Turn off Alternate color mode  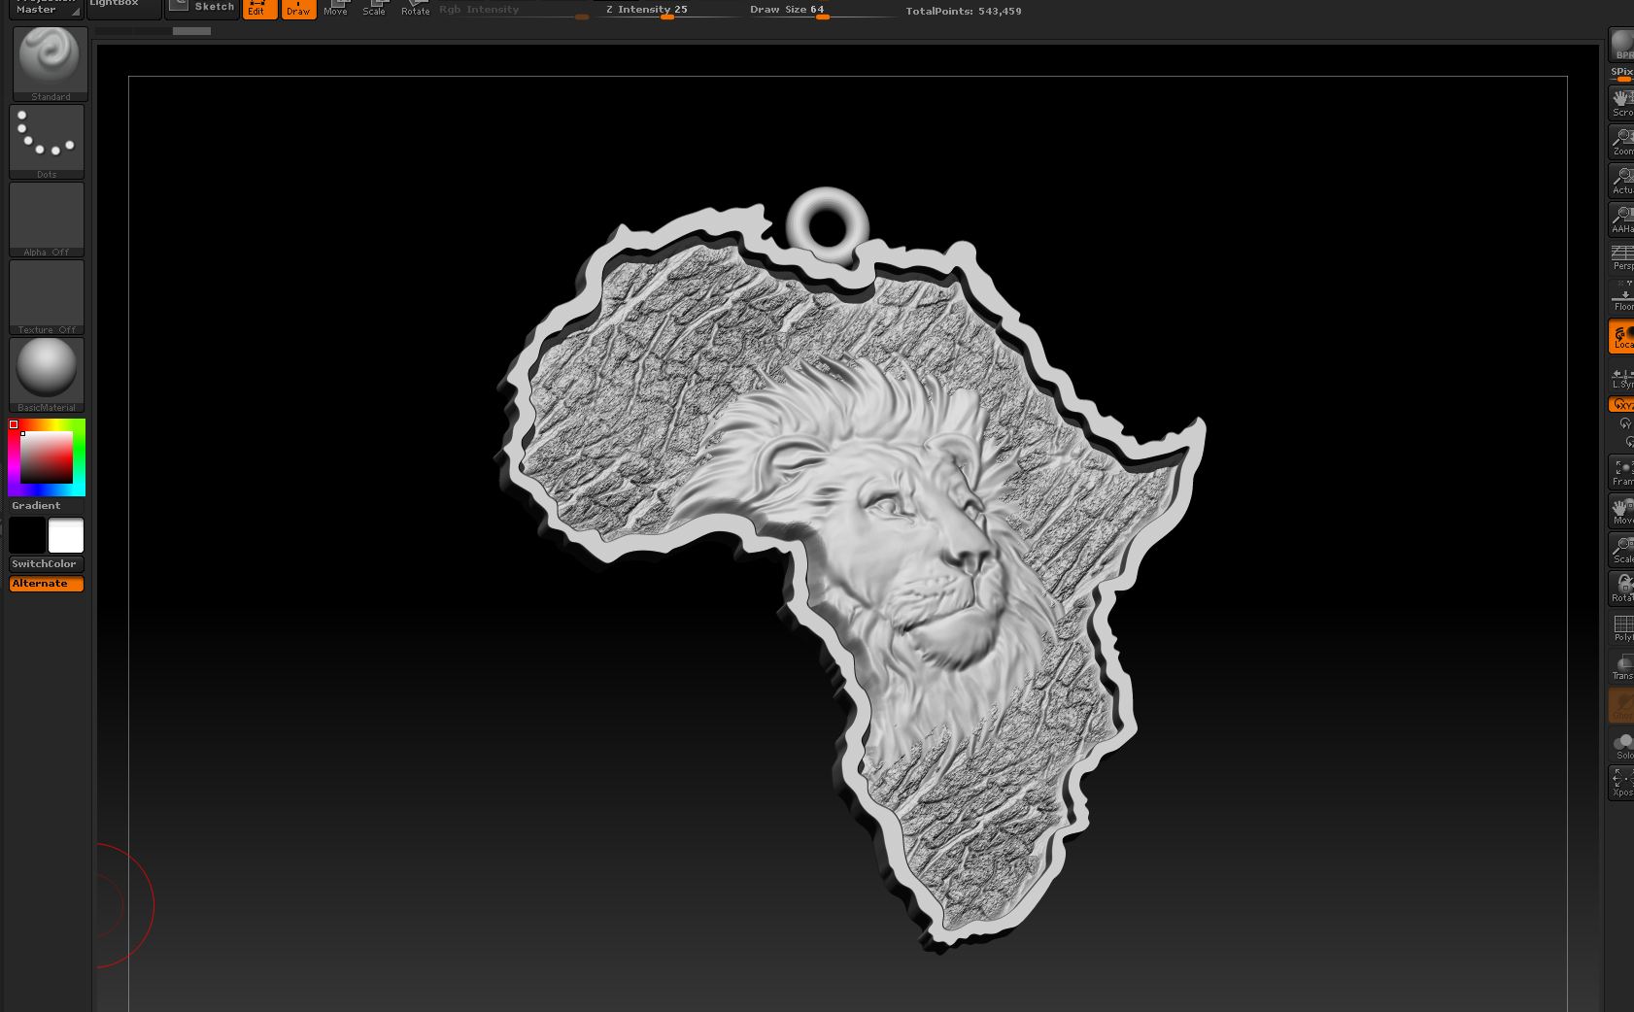click(x=47, y=584)
